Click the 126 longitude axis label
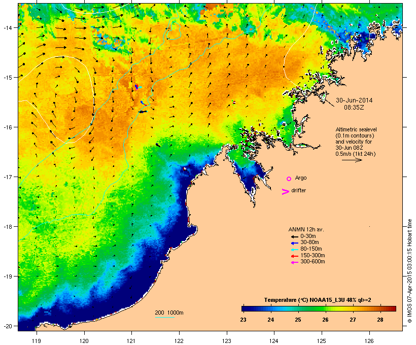The height and width of the screenshot is (345, 416). click(x=369, y=341)
